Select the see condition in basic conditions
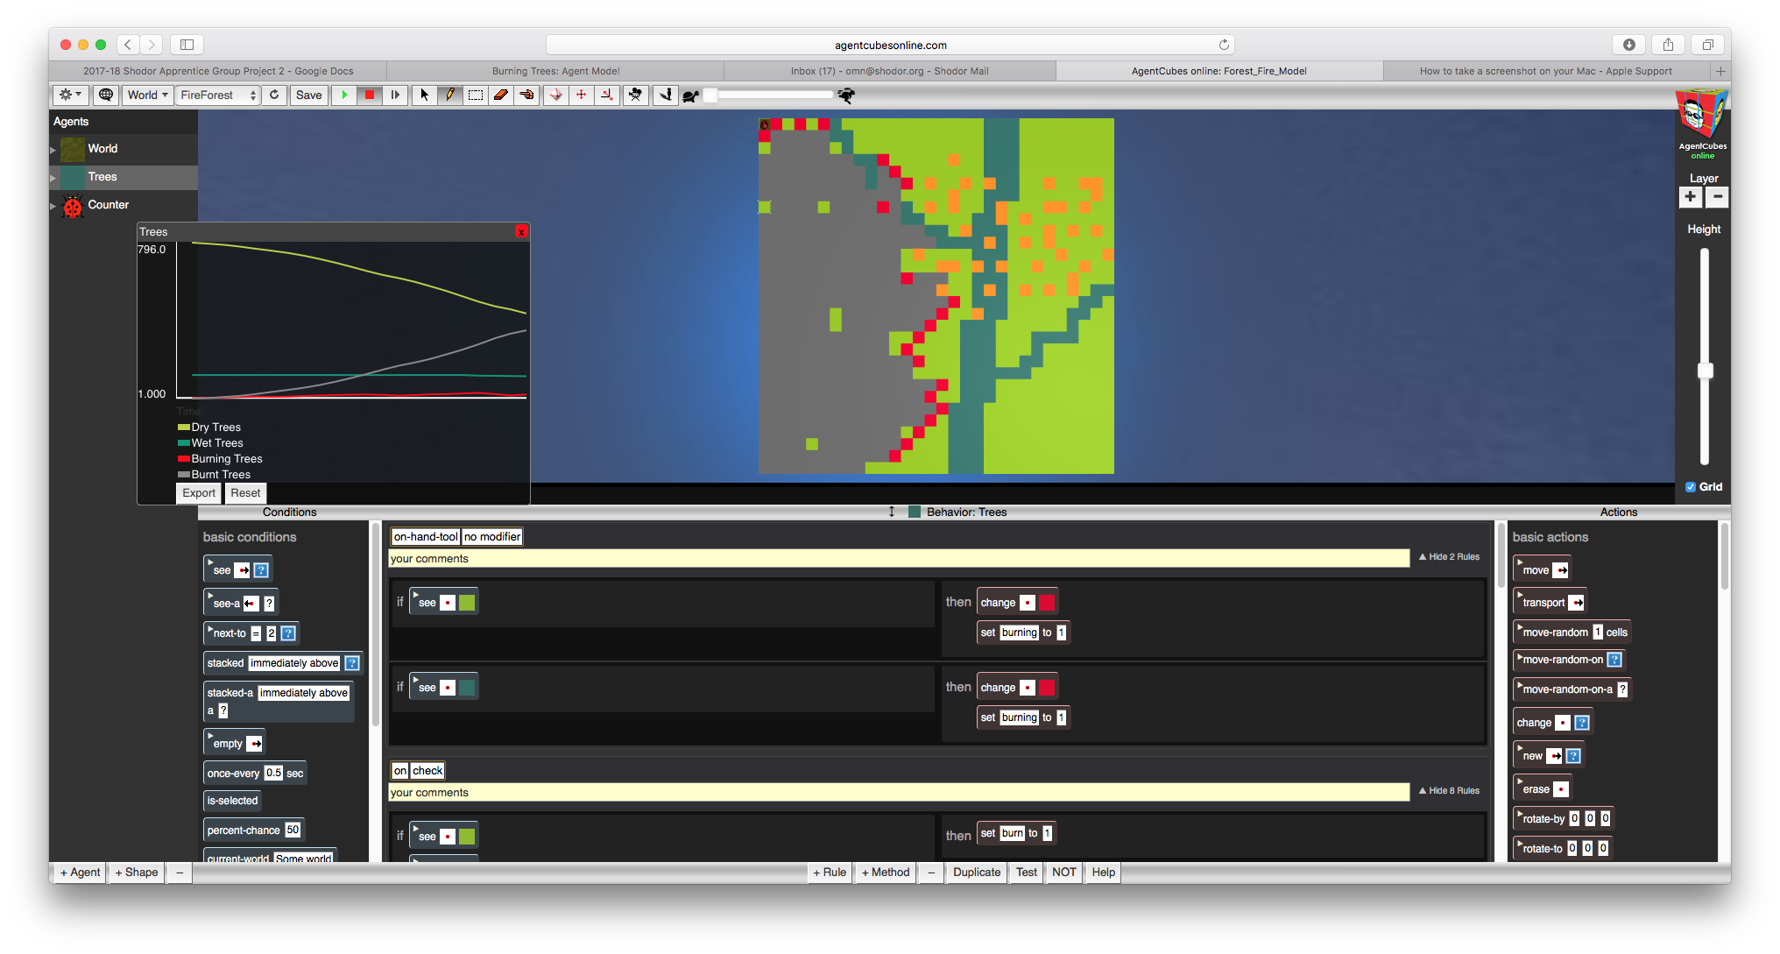Screen dimensions: 1780x954 [237, 569]
